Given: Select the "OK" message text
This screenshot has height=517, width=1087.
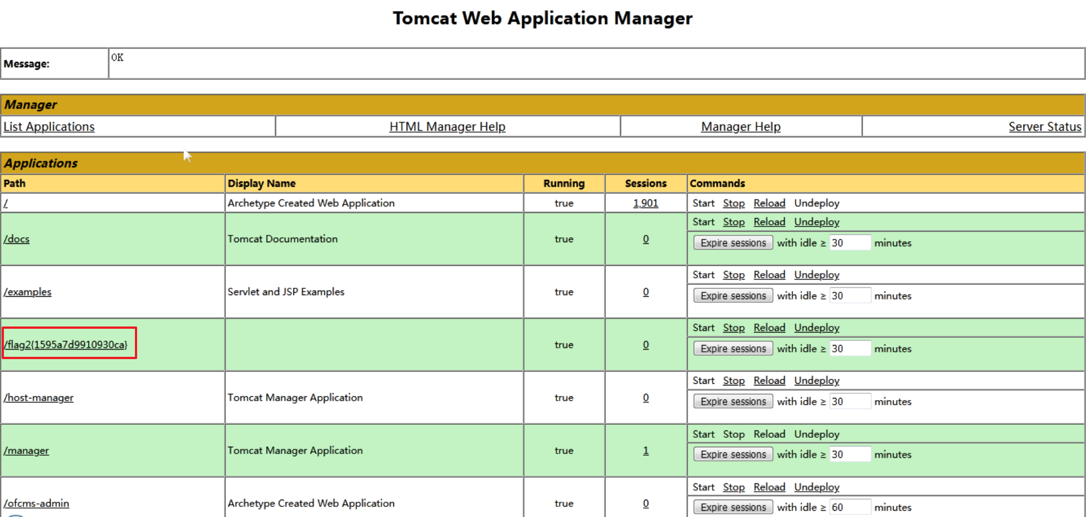Looking at the screenshot, I should click(117, 57).
